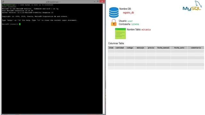Select the password text '123456'
The image size is (205, 115).
(135, 24)
